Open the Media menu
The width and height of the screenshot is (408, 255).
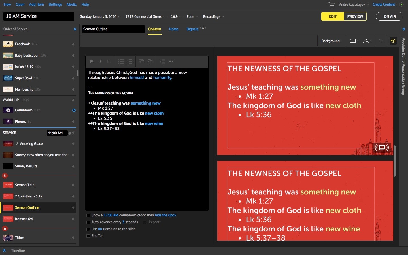pyautogui.click(x=71, y=5)
